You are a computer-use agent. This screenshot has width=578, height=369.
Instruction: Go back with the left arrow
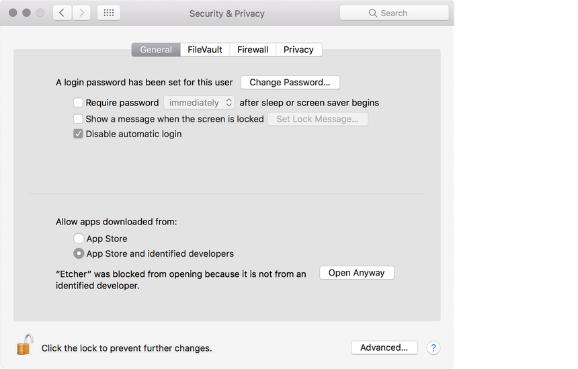click(x=63, y=13)
